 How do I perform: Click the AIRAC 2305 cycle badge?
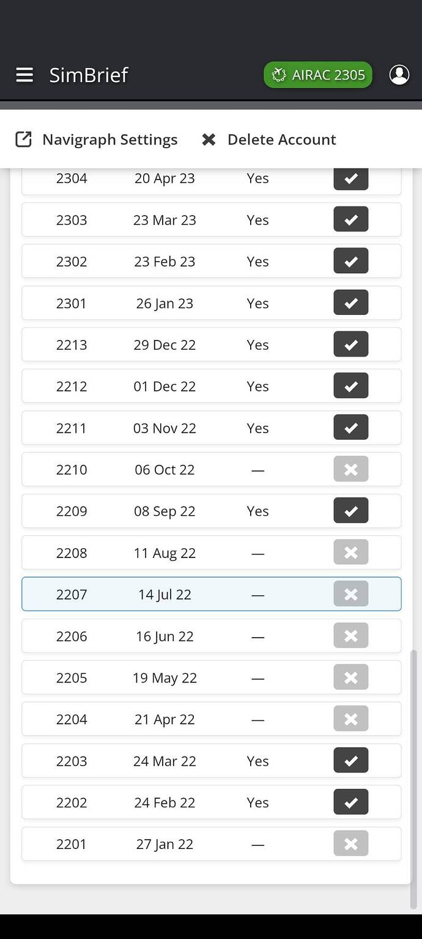point(318,75)
